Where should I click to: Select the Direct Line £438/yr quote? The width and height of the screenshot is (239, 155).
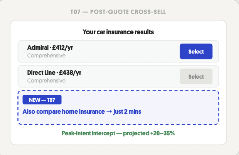[x=196, y=76]
